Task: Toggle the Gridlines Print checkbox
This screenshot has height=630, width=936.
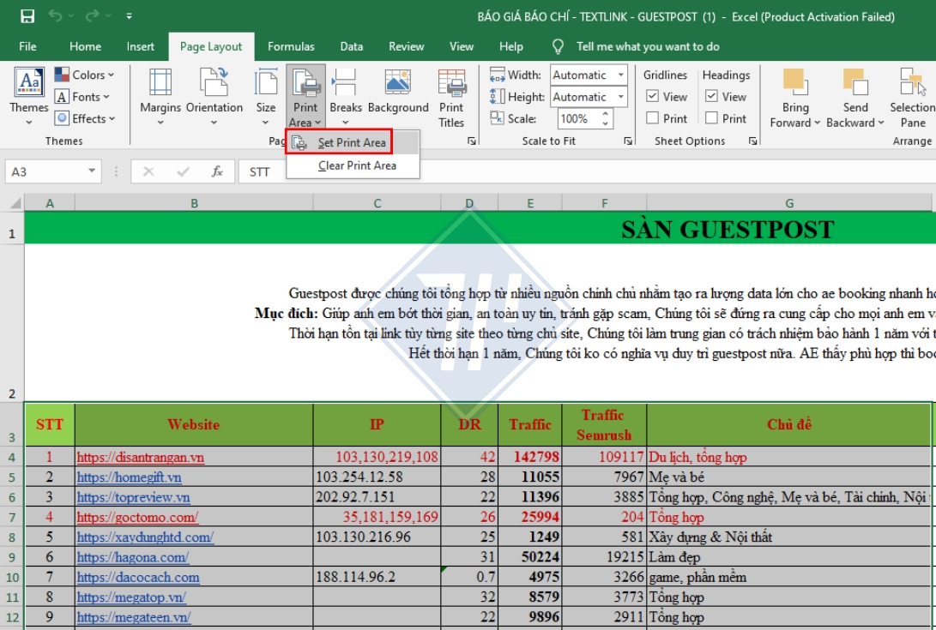Action: (x=652, y=118)
